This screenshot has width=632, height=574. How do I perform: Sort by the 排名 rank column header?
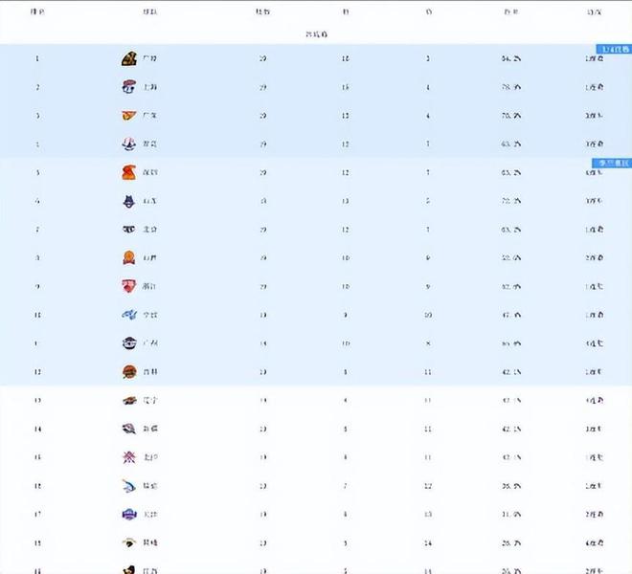[x=37, y=13]
